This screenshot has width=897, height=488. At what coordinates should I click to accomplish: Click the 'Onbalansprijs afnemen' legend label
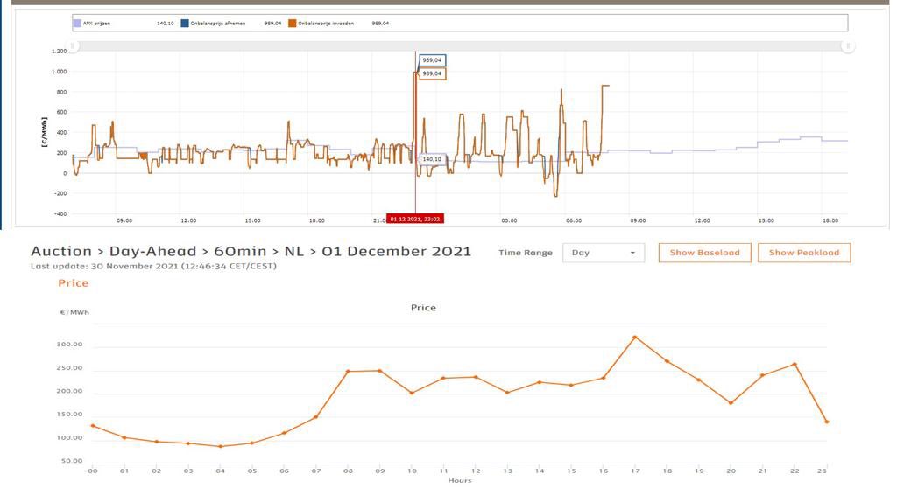tap(218, 24)
